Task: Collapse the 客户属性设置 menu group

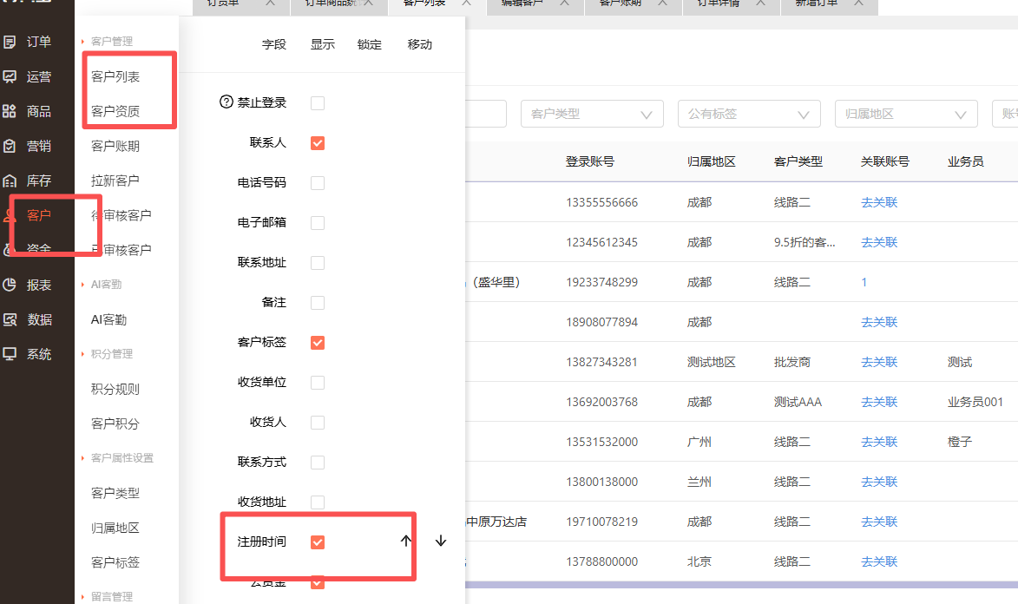Action: coord(117,458)
